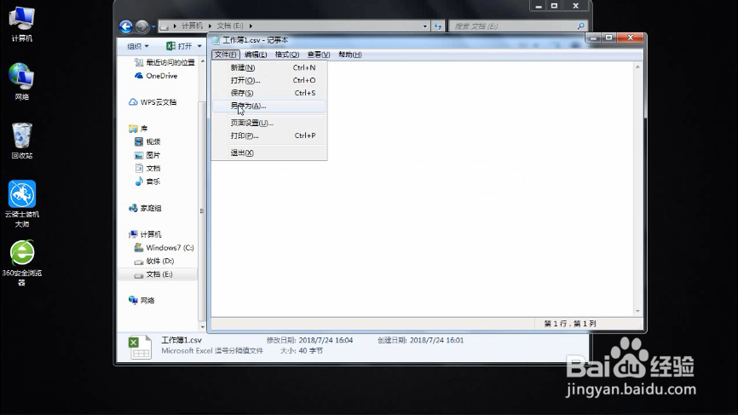Launch 360安全浏览器 desktop icon
Screen dimensions: 738x415
pyautogui.click(x=21, y=262)
